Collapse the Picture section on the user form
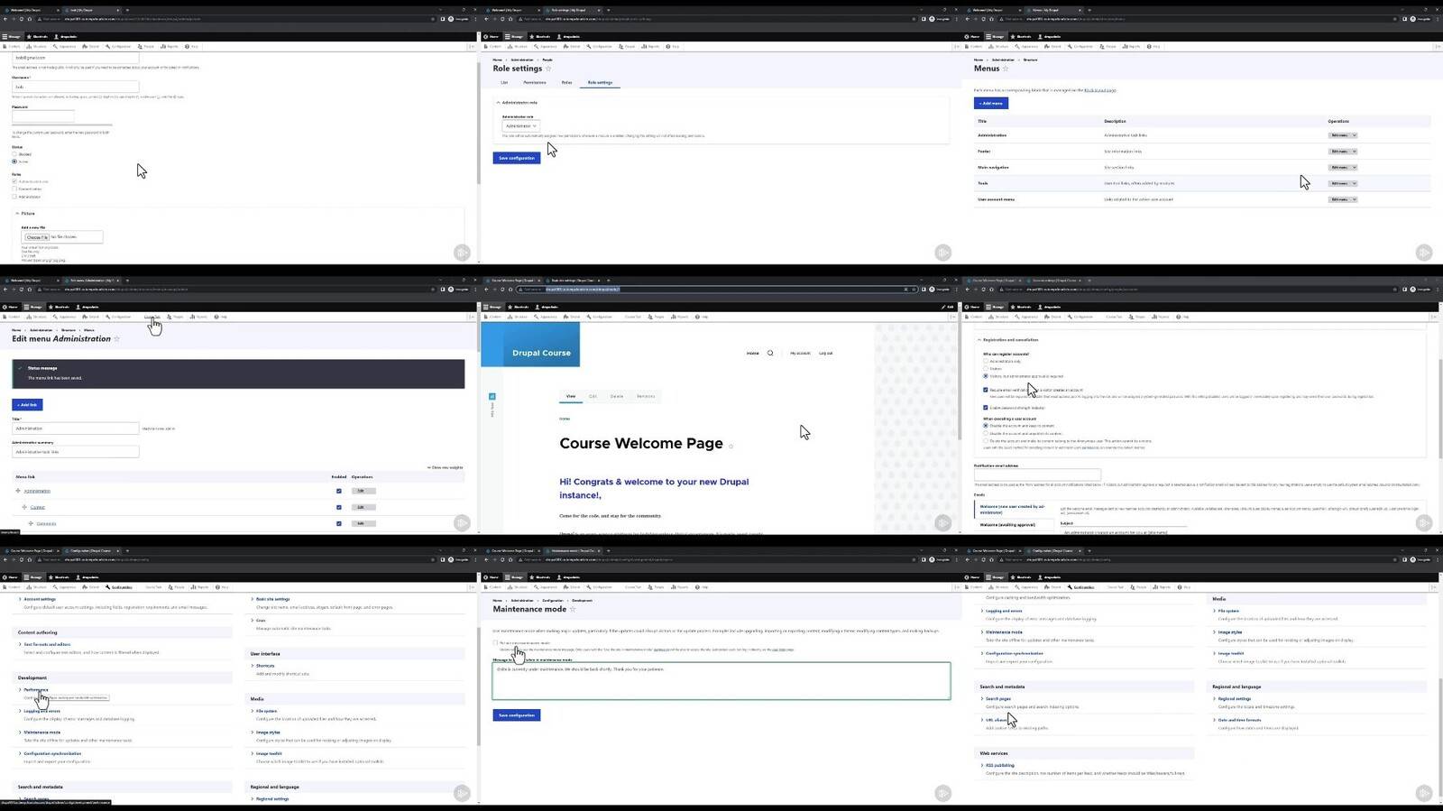 coord(26,214)
